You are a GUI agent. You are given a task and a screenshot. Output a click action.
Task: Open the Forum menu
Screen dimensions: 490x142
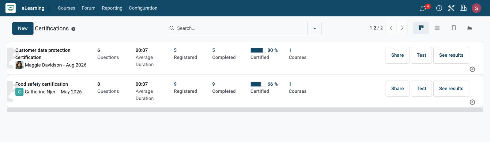pos(89,8)
